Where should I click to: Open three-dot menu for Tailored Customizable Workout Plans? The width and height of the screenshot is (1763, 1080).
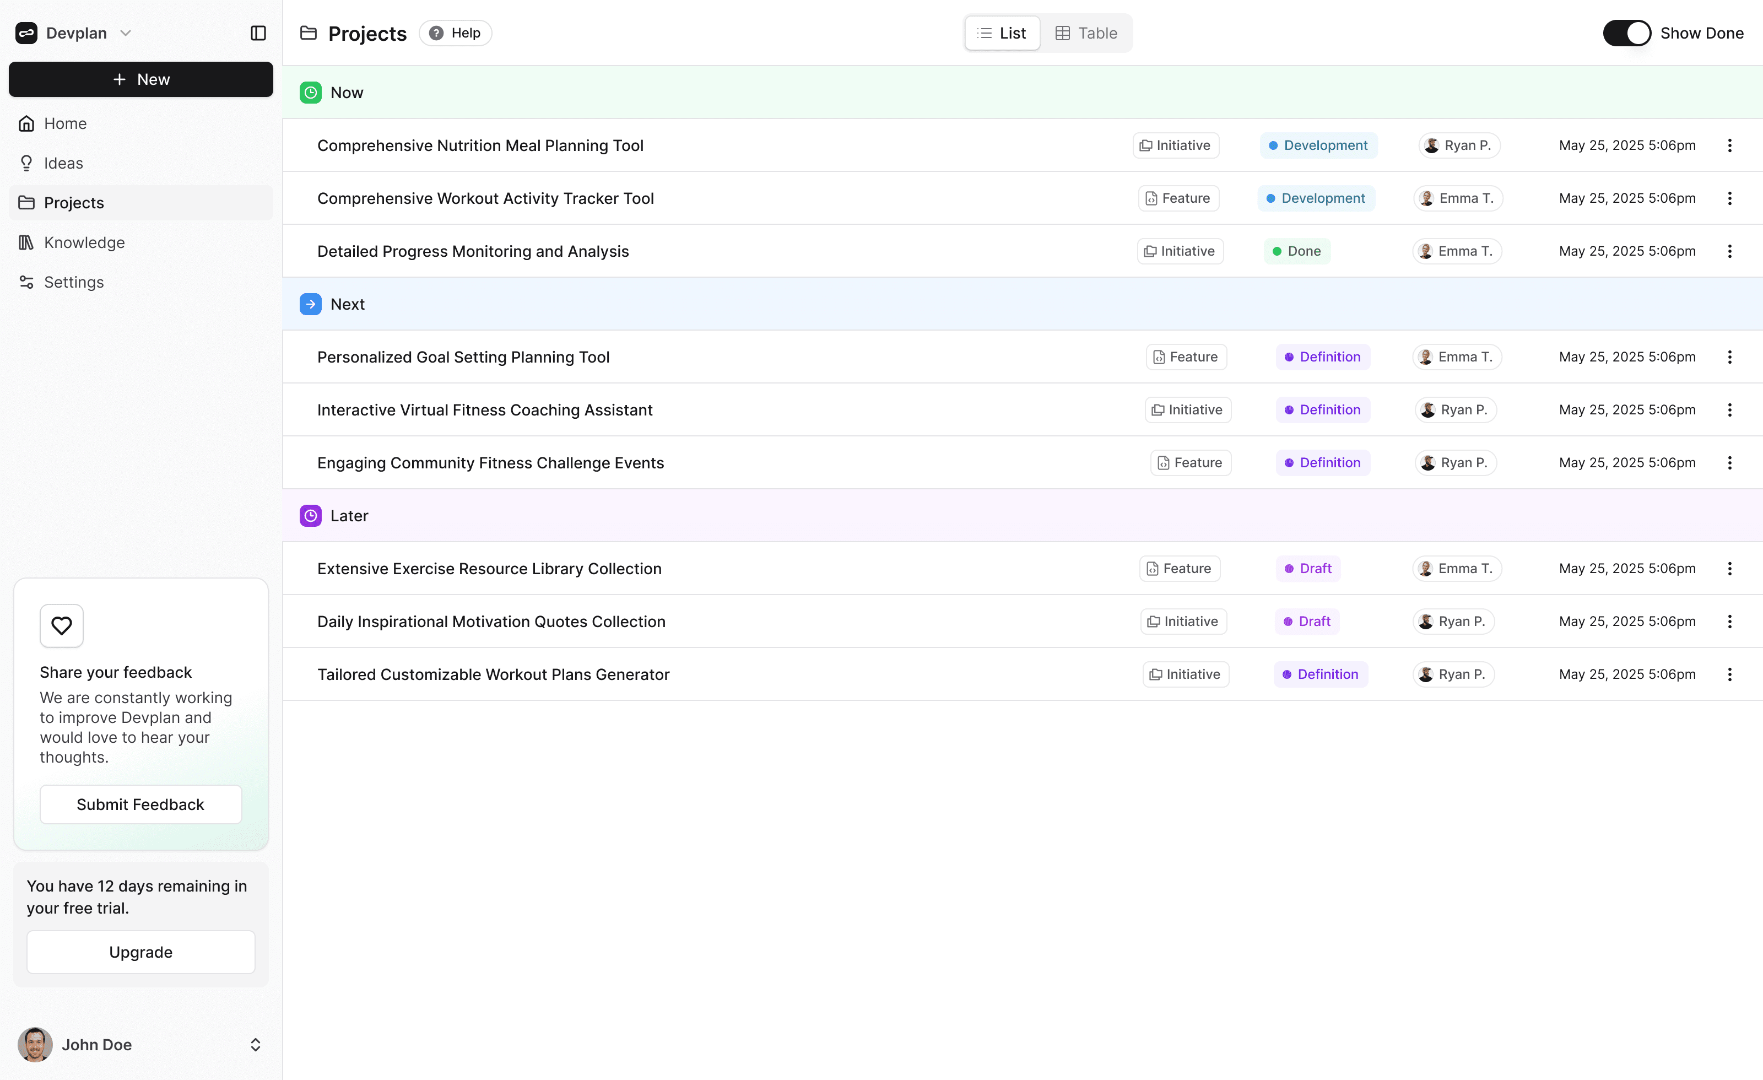pyautogui.click(x=1729, y=674)
